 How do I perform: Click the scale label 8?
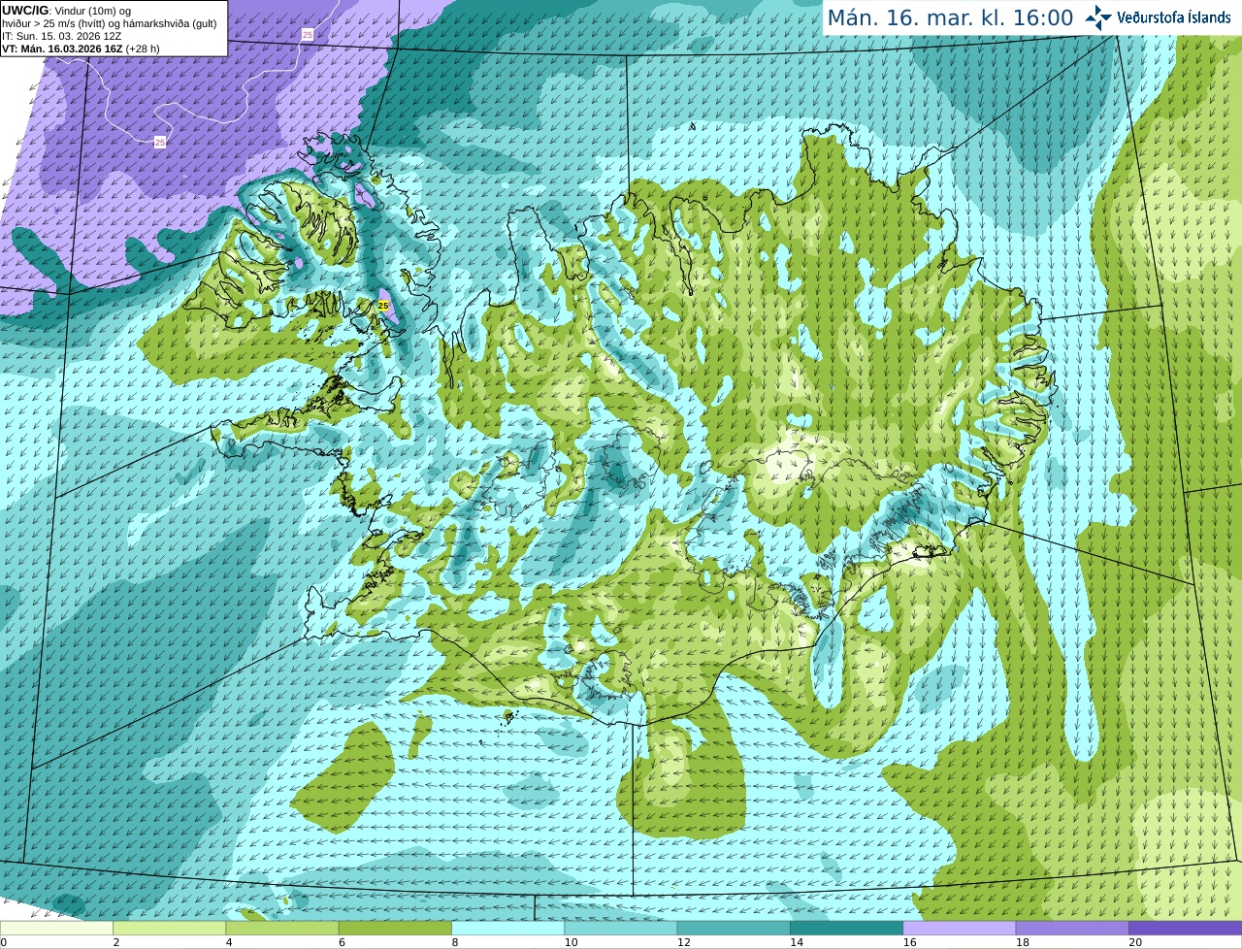455,942
